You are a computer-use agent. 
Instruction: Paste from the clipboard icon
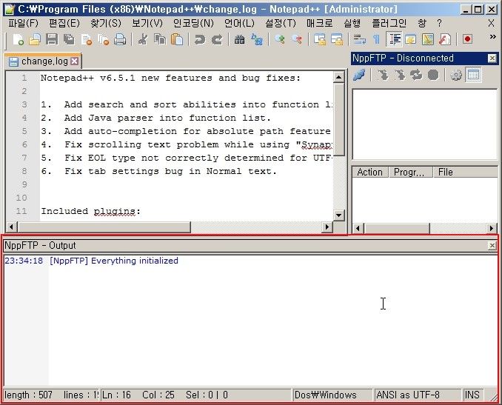(x=177, y=39)
